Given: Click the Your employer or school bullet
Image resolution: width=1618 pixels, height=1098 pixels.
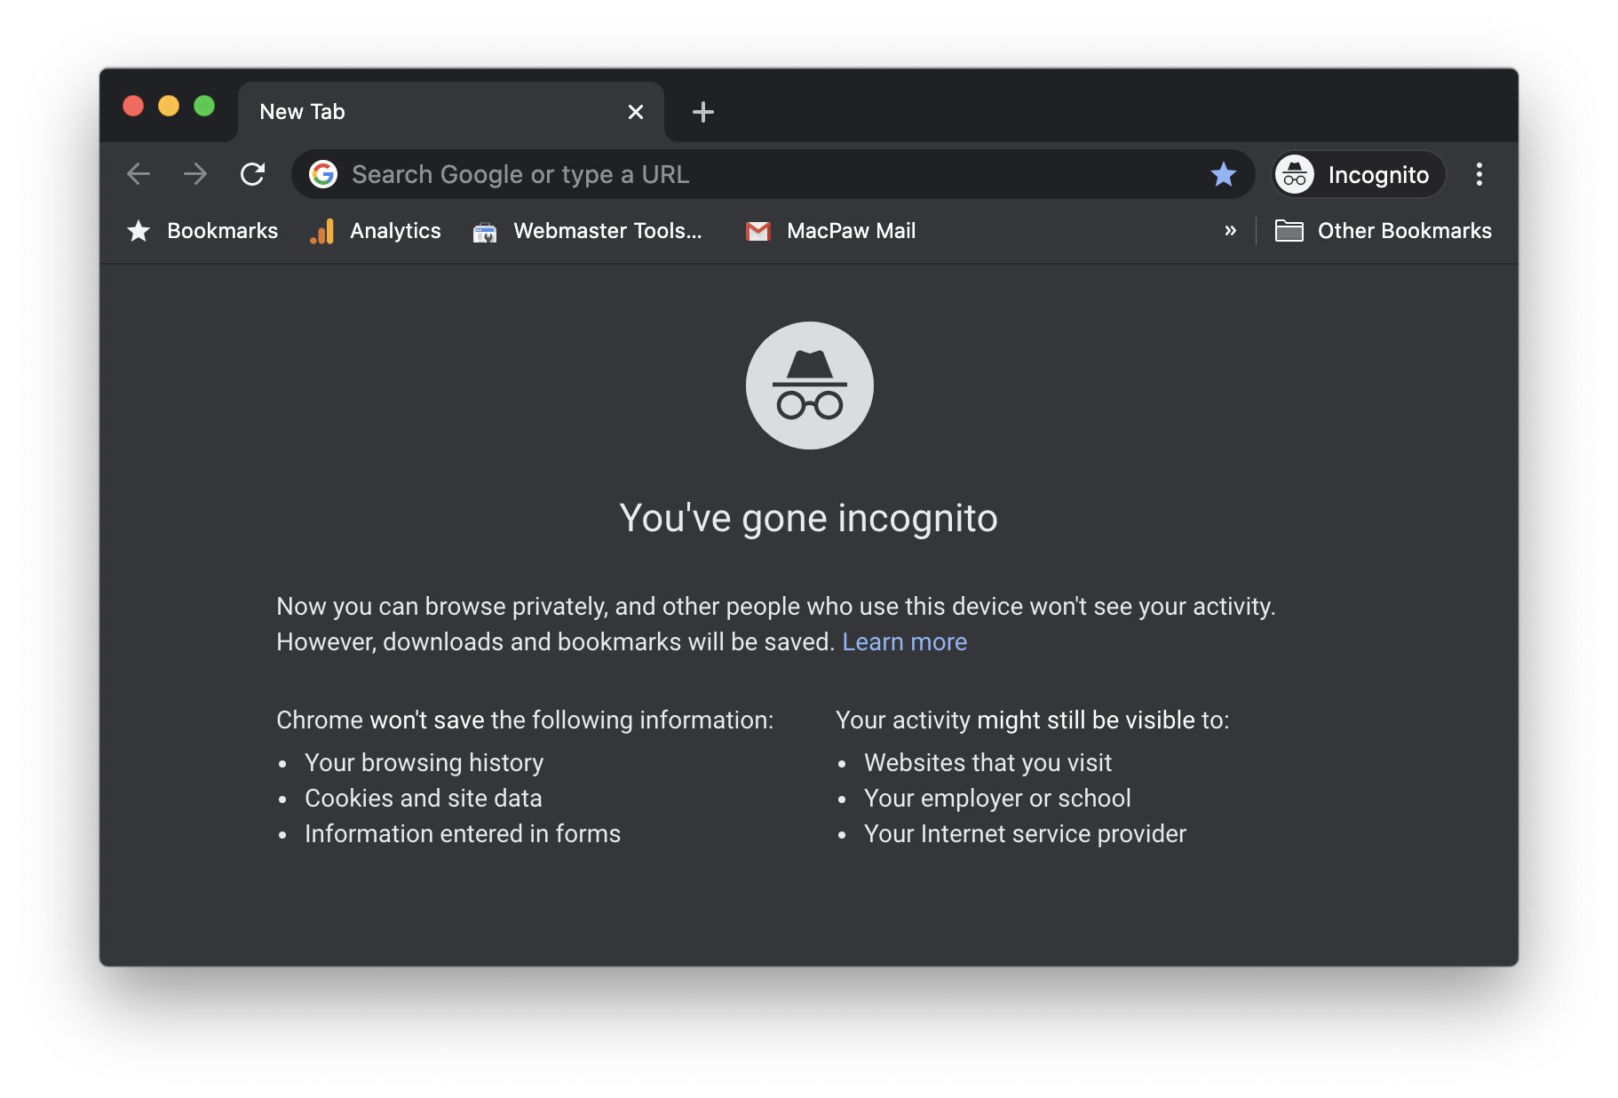Looking at the screenshot, I should point(997,798).
